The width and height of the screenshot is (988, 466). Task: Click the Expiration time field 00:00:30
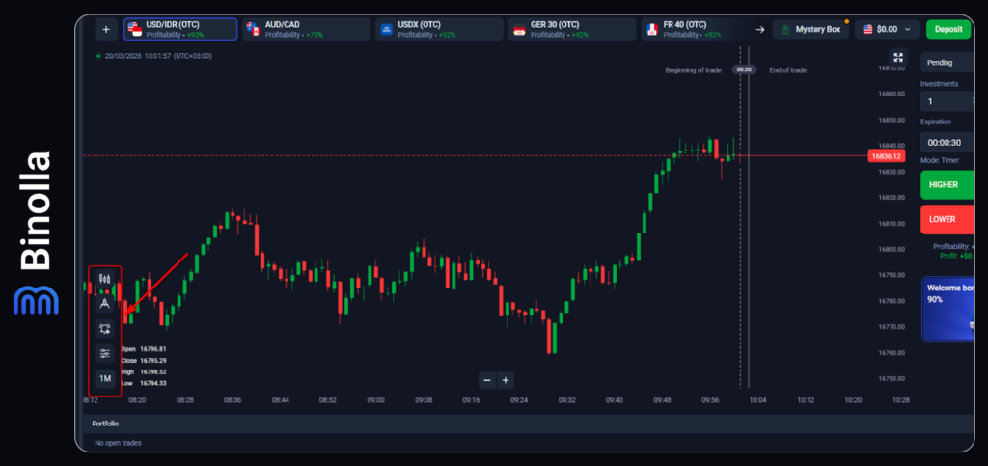(x=947, y=143)
